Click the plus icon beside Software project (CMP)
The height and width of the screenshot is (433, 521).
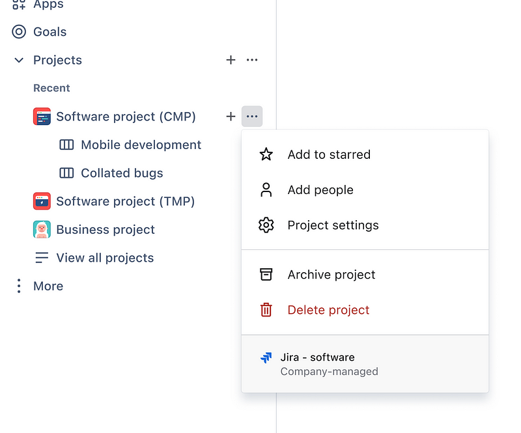tap(231, 117)
